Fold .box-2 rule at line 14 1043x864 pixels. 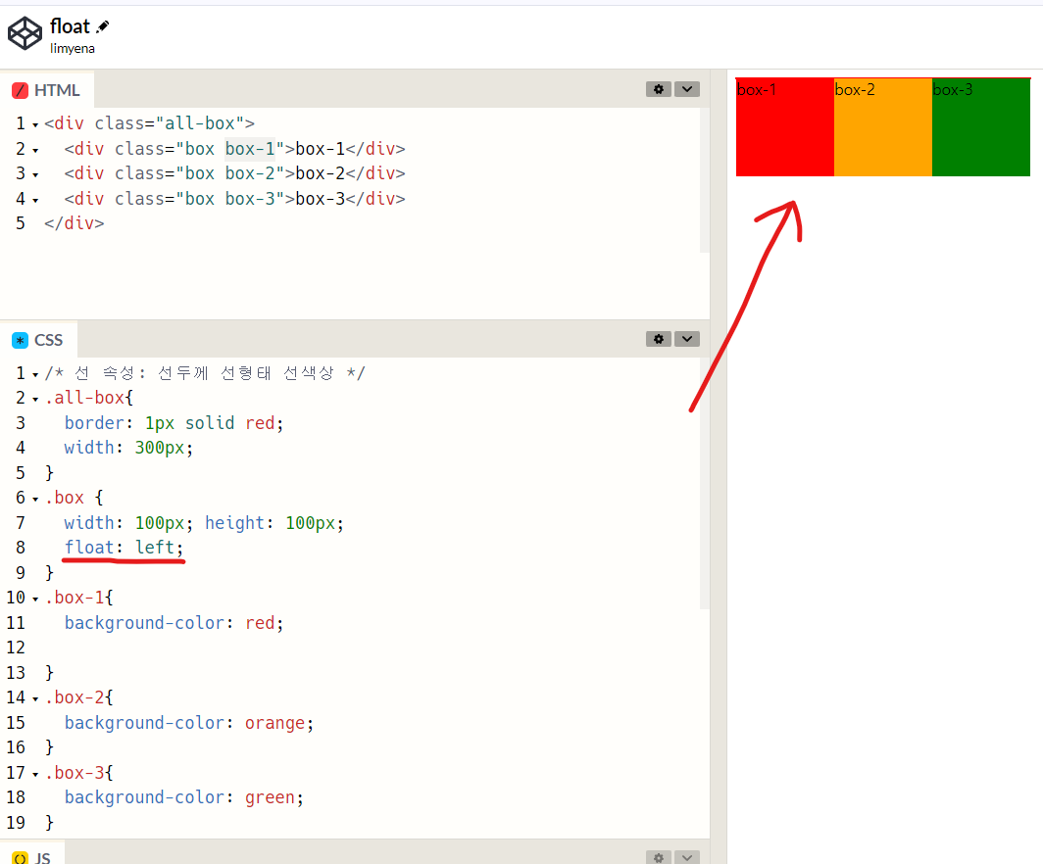[x=35, y=699]
